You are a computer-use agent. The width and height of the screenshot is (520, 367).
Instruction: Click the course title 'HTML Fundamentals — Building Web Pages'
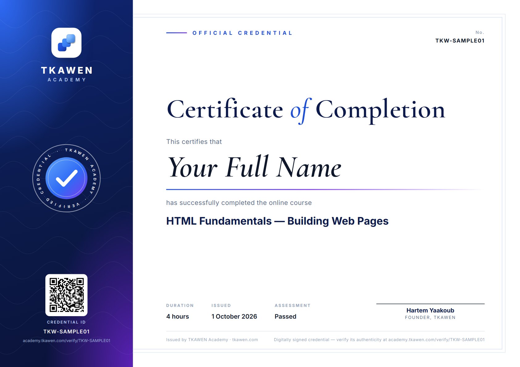click(x=277, y=221)
